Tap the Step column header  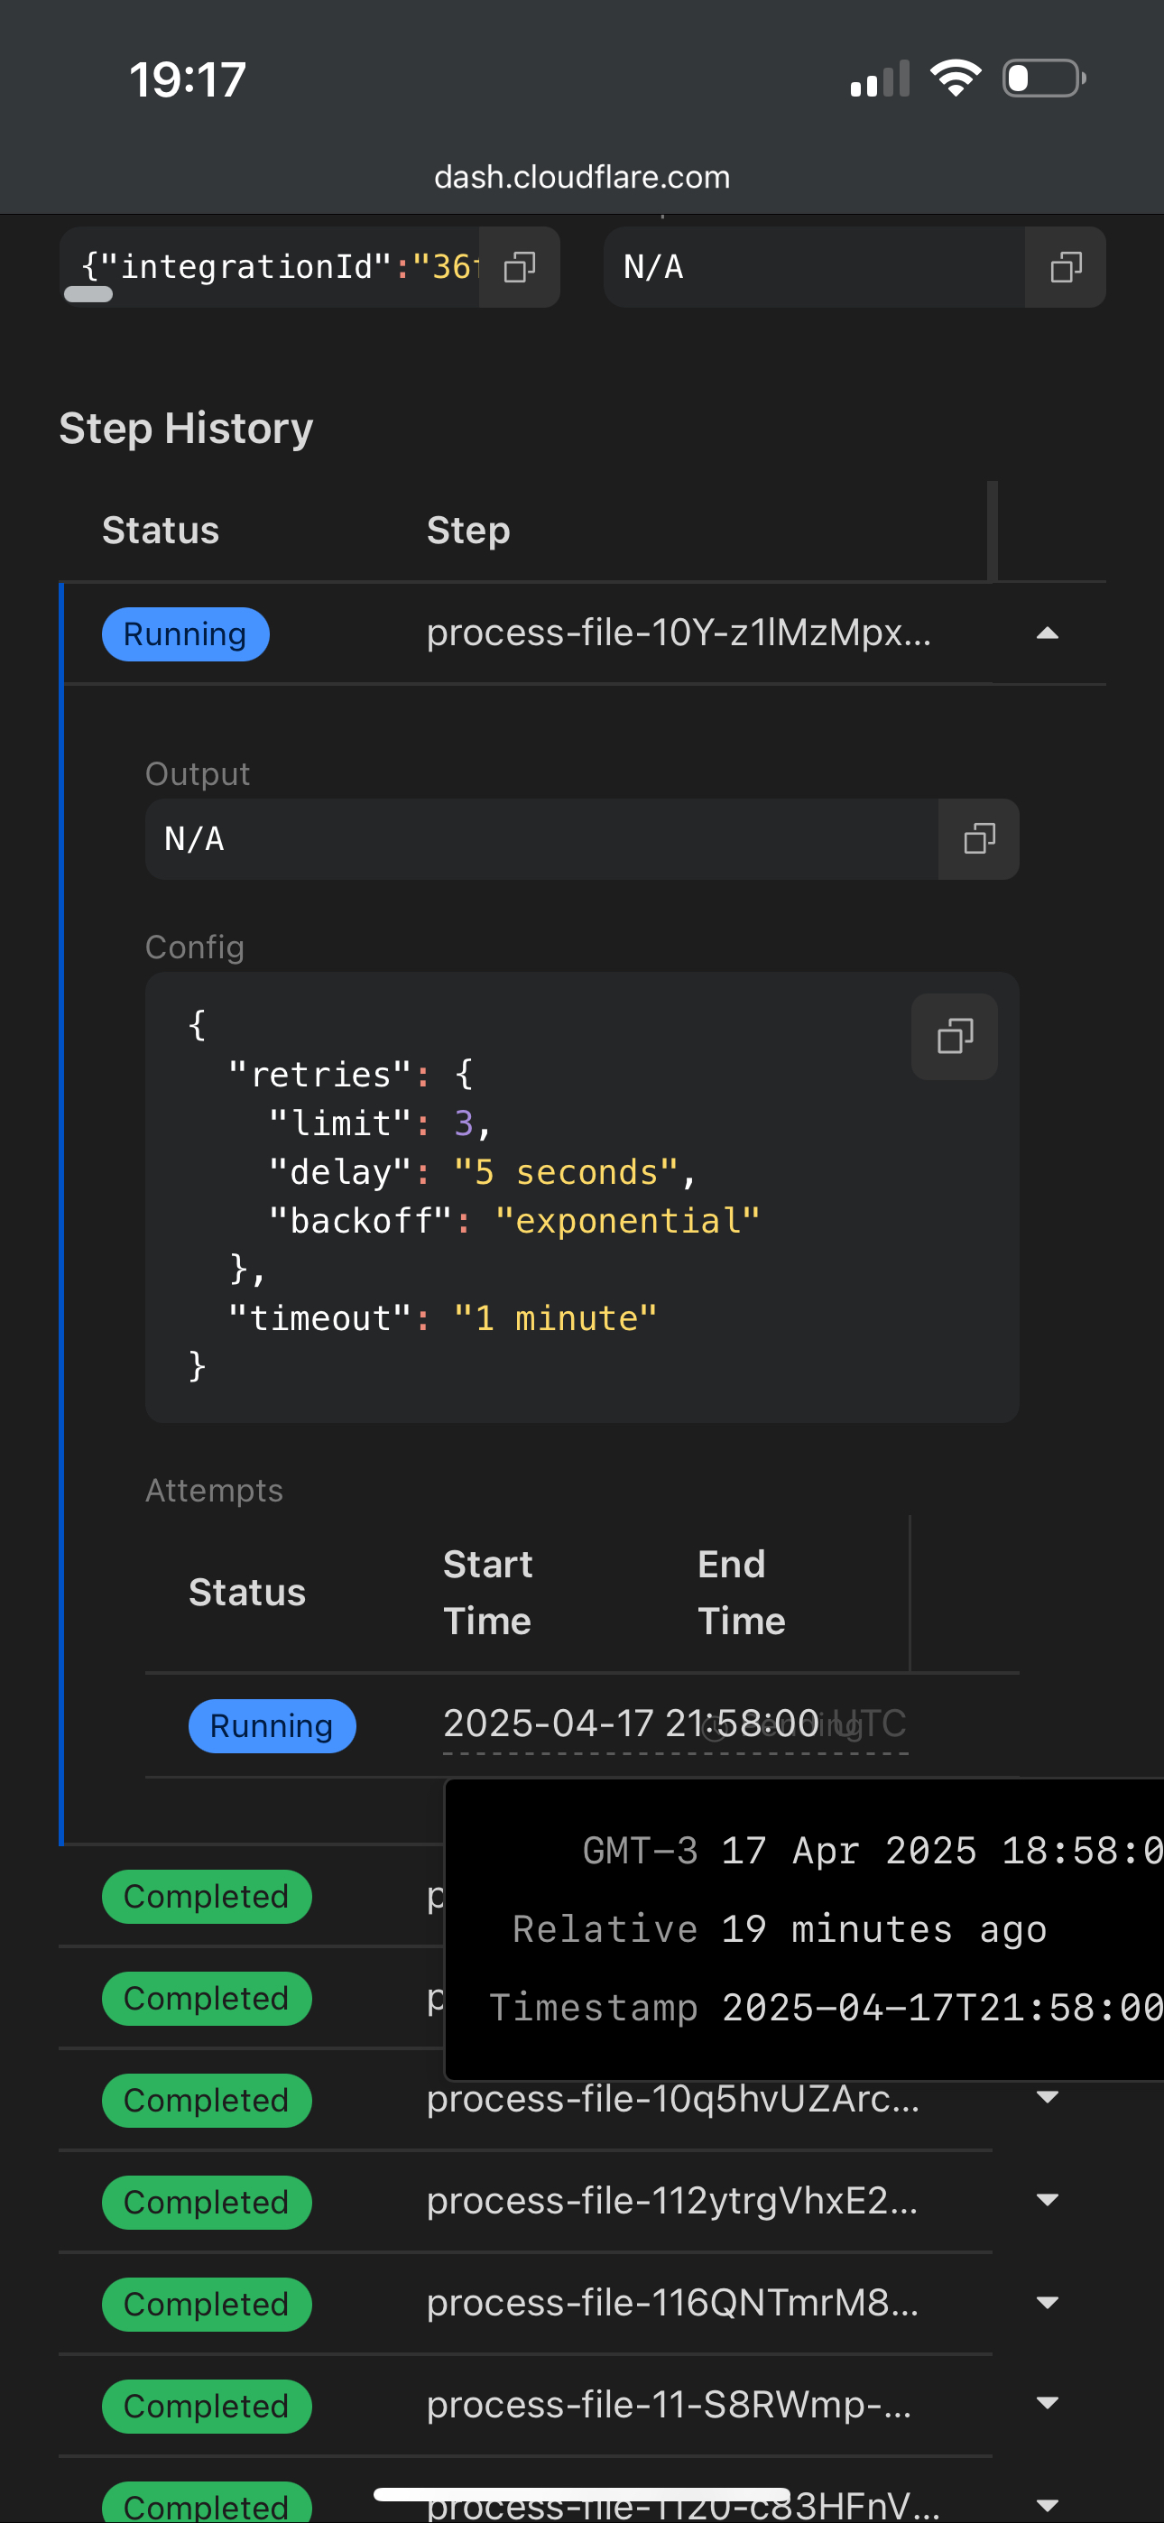point(468,531)
